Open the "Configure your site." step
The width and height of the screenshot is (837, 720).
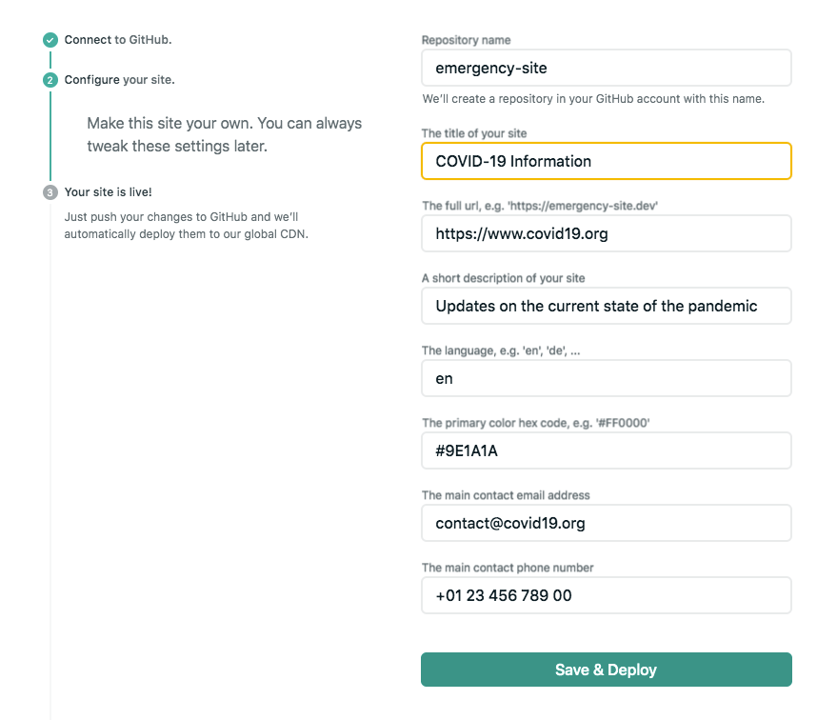(x=120, y=80)
